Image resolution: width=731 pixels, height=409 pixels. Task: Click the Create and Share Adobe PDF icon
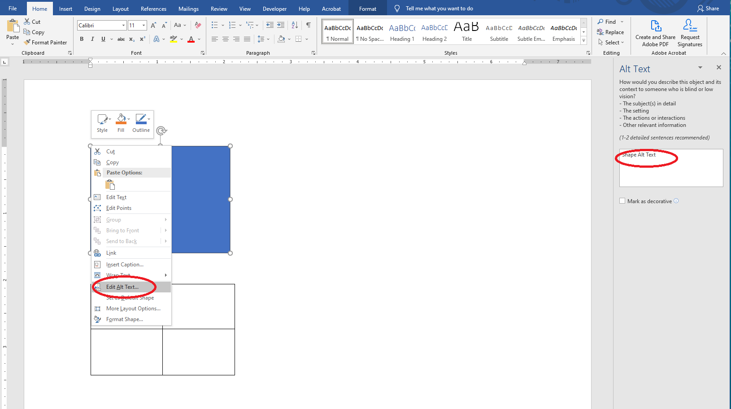655,33
